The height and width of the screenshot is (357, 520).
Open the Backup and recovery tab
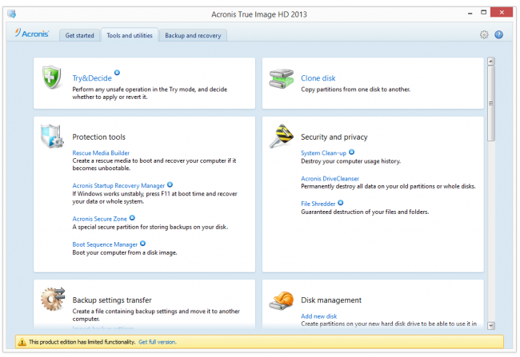192,35
